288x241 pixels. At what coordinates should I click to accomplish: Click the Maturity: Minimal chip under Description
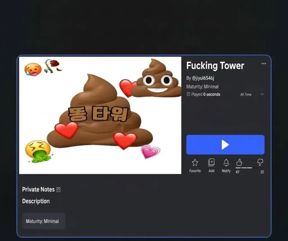pyautogui.click(x=44, y=221)
